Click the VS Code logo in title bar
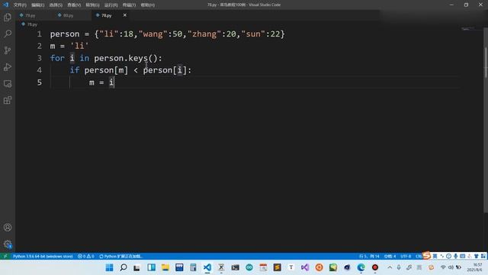488x275 pixels. 5,5
